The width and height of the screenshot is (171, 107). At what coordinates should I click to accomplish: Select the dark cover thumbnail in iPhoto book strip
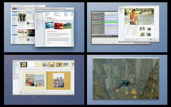point(24,65)
